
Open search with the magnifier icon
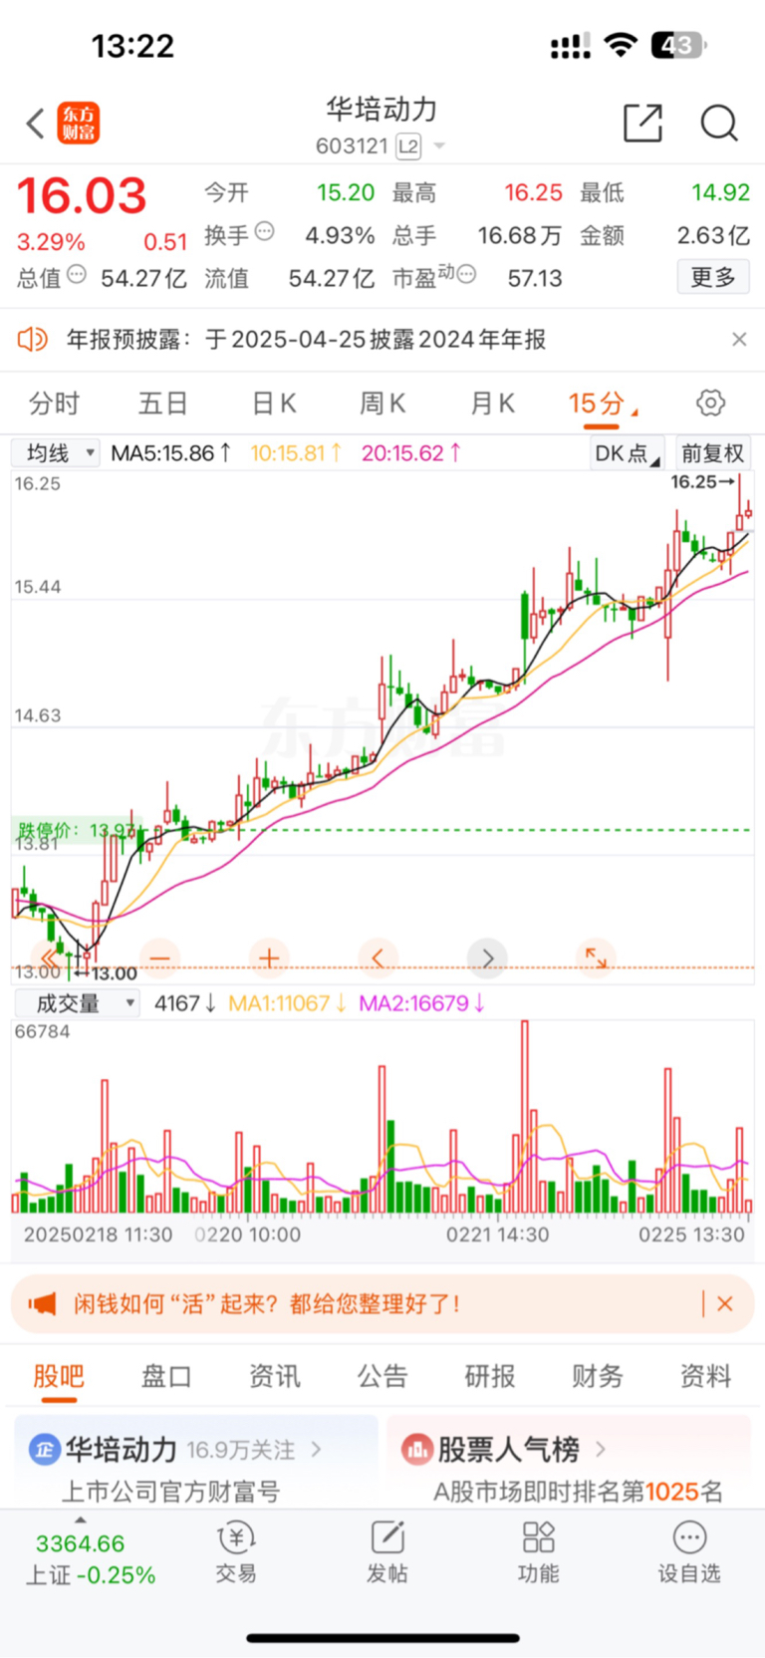718,124
